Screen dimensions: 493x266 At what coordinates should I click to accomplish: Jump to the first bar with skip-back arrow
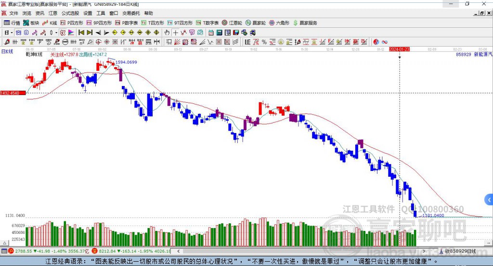[x=81, y=33]
